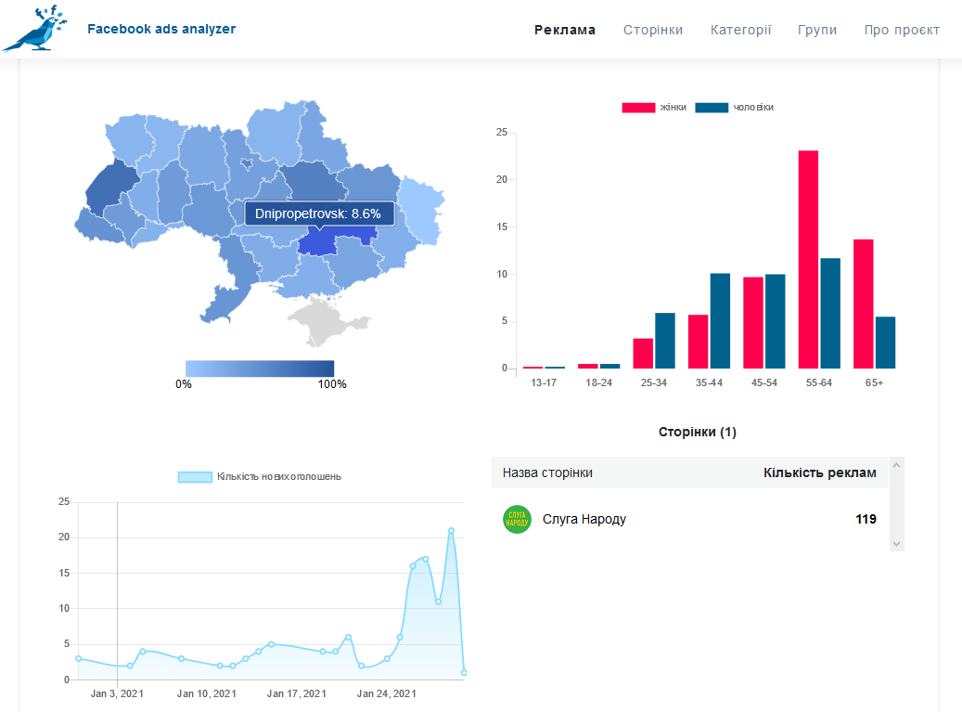Click the Facebook ads analyzer title link
The width and height of the screenshot is (962, 712).
(161, 29)
